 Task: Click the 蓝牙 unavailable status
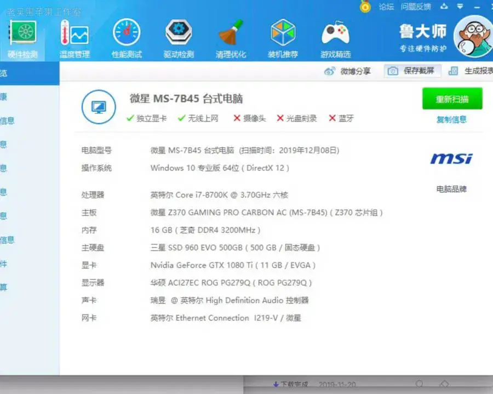(341, 118)
